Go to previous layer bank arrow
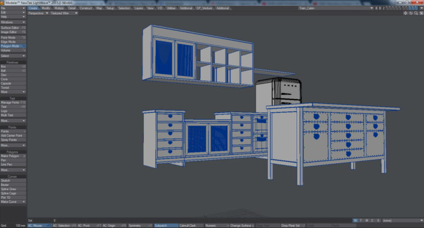Screen dimensions: 424x228 coord(376,8)
